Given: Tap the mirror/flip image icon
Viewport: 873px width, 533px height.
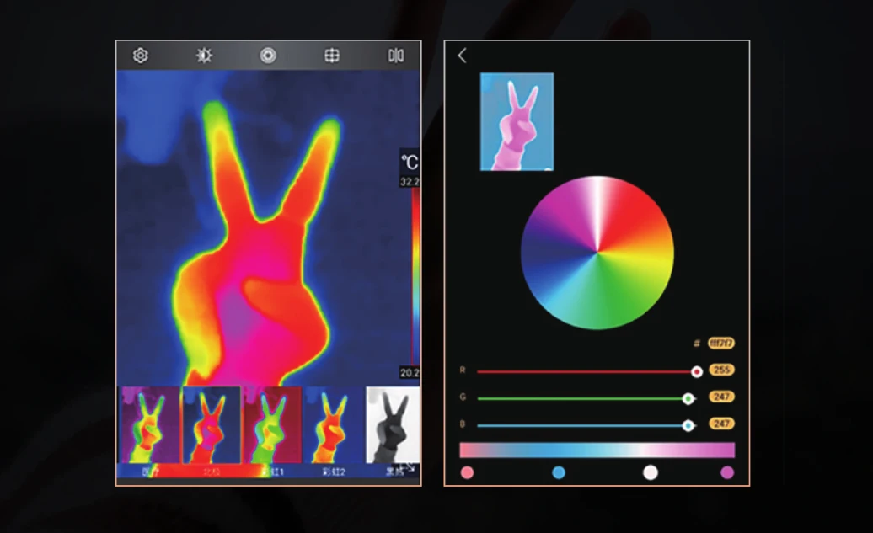Looking at the screenshot, I should (x=395, y=56).
